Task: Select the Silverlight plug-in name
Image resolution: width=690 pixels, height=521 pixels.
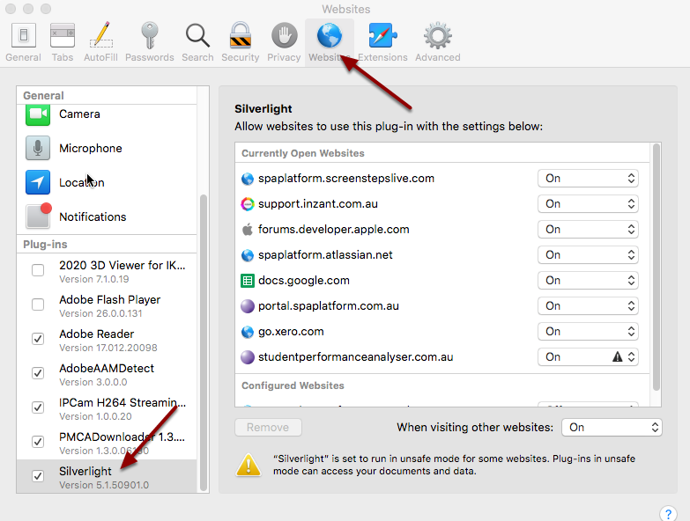Action: (x=85, y=471)
